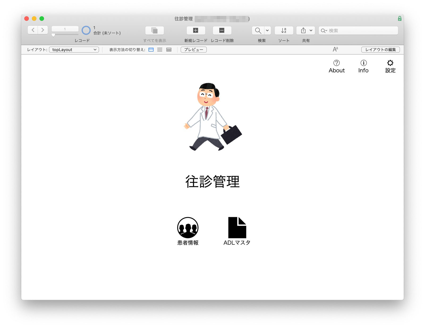Switch to form view mode

(151, 50)
